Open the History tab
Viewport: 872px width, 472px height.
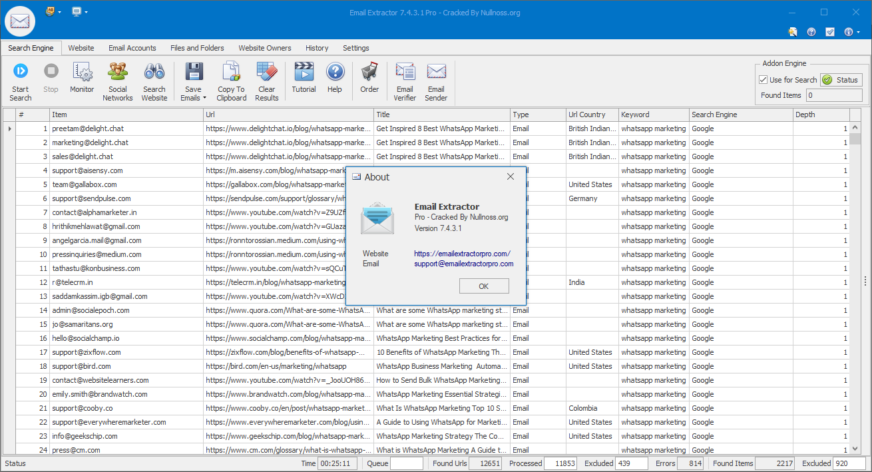click(x=317, y=48)
